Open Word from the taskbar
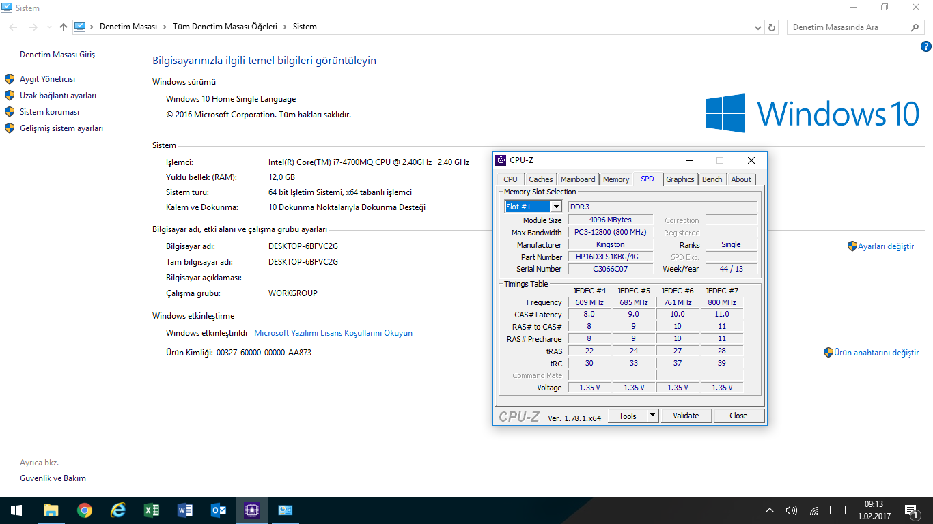The width and height of the screenshot is (933, 524). 185,510
